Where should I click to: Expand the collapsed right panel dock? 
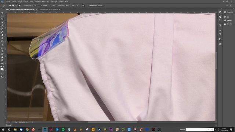pyautogui.click(x=234, y=8)
